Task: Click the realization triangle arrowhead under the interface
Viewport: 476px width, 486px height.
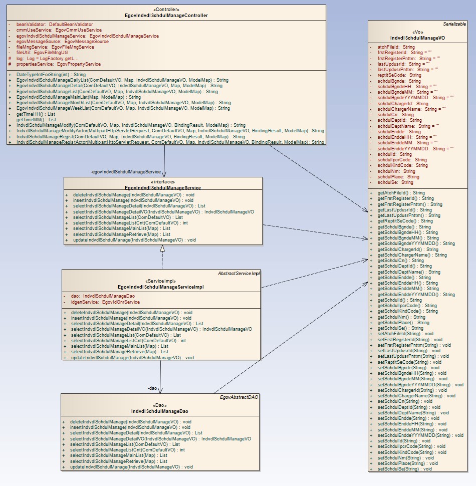Action: click(162, 249)
